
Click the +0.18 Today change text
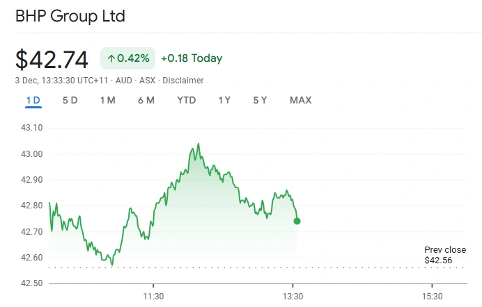click(x=192, y=58)
